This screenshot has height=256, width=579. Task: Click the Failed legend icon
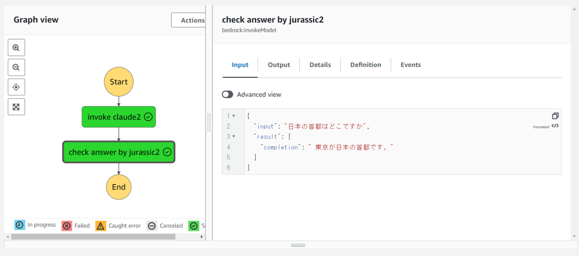(x=67, y=226)
